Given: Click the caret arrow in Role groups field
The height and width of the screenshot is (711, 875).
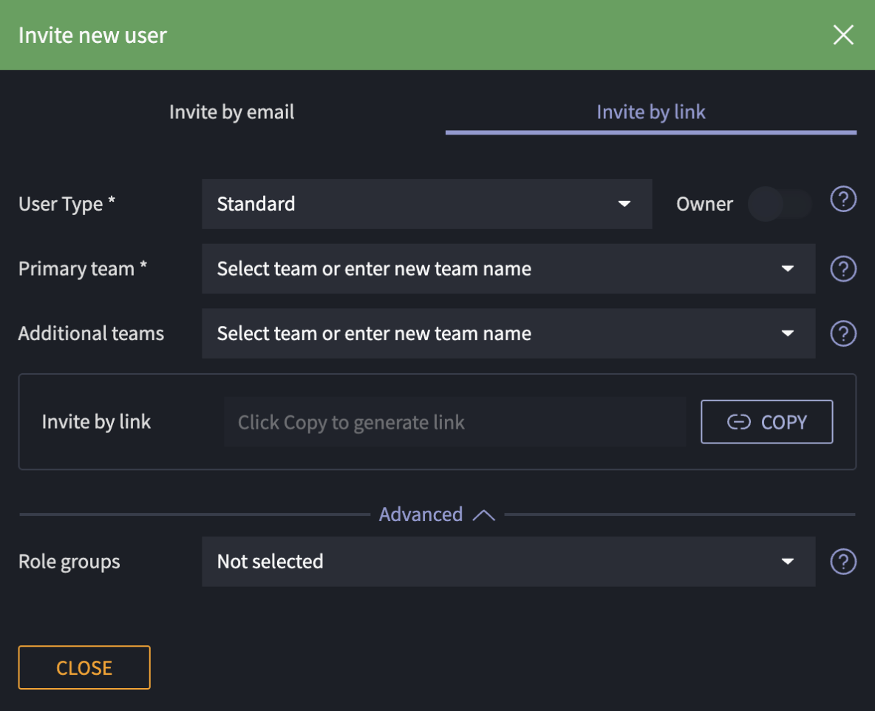Looking at the screenshot, I should 787,562.
